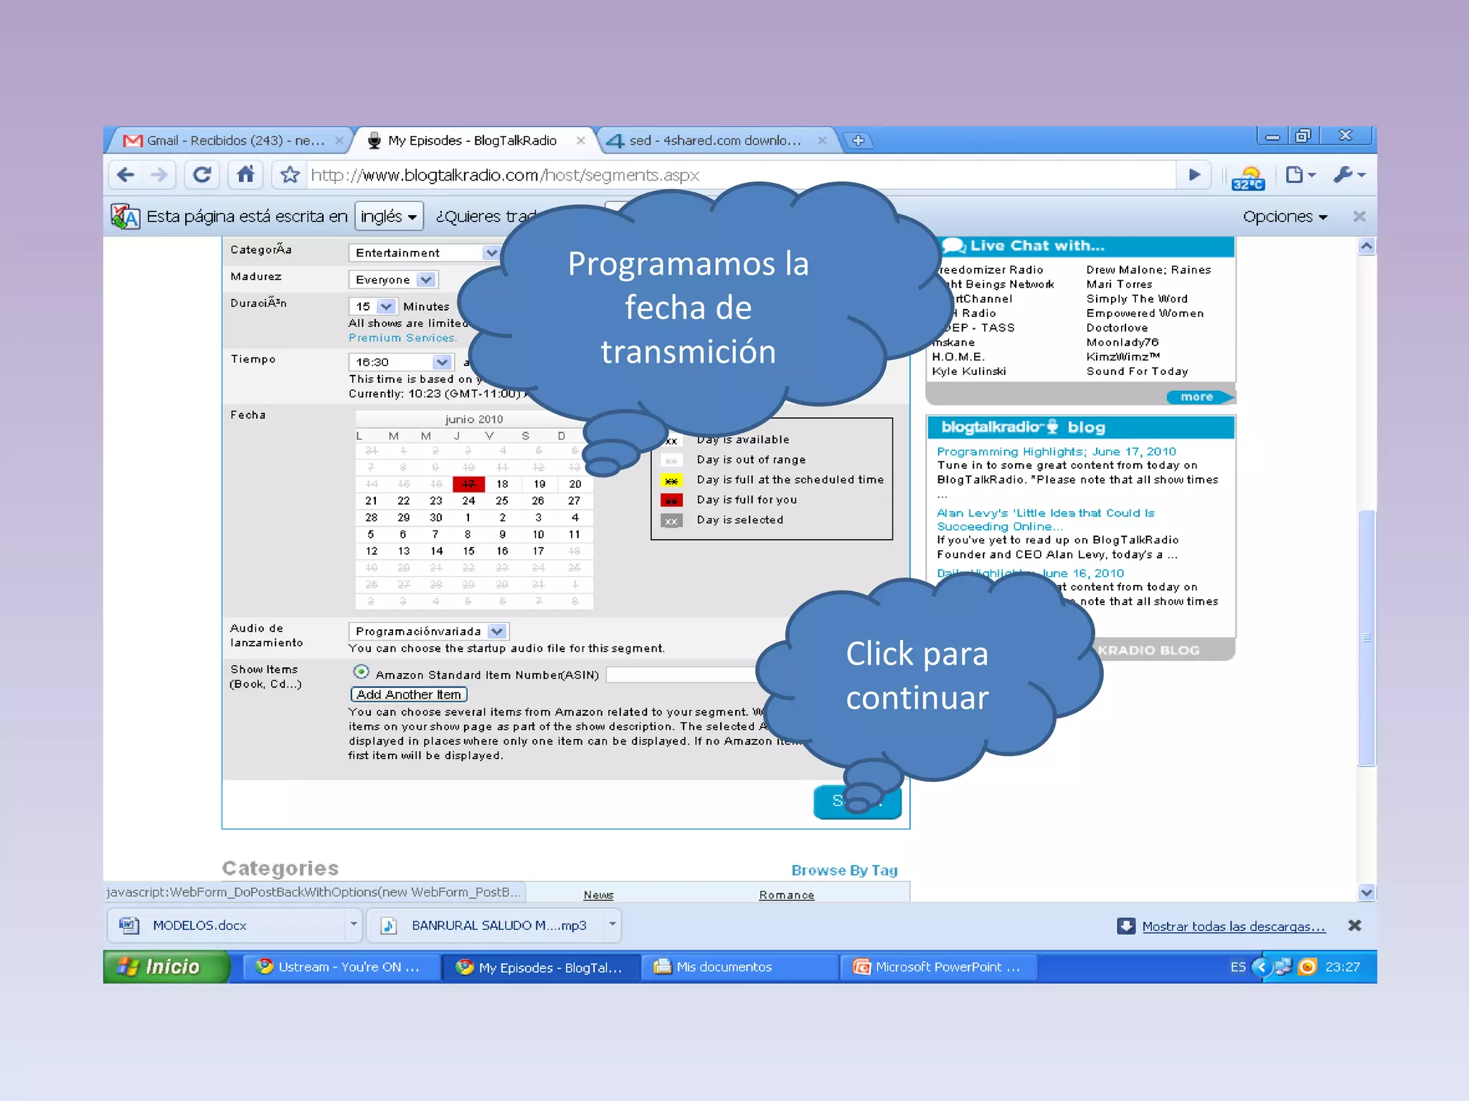
Task: Open the wrench settings menu
Action: click(x=1348, y=174)
